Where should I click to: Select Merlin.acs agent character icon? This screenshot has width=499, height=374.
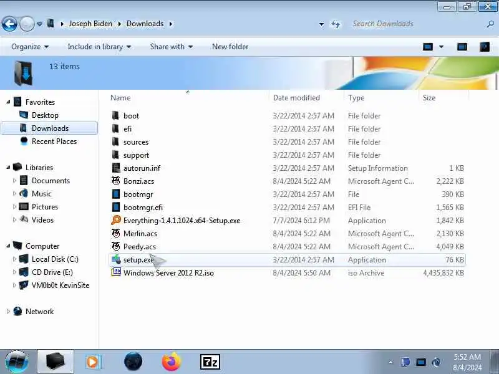(x=116, y=233)
